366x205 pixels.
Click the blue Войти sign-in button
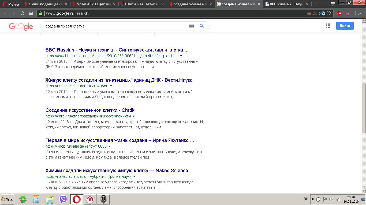[345, 26]
